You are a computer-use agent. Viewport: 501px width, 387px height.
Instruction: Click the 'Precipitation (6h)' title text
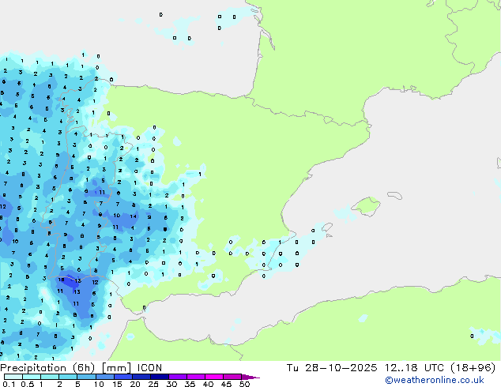(x=47, y=368)
